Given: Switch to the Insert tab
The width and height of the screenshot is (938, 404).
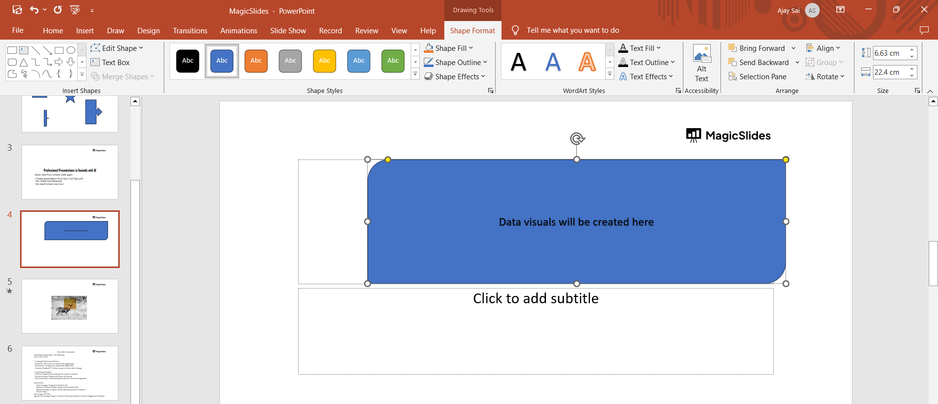Looking at the screenshot, I should click(85, 30).
